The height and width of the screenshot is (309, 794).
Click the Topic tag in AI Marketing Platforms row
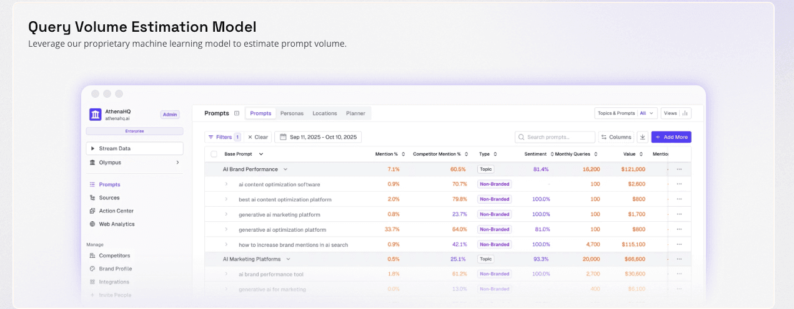click(485, 259)
